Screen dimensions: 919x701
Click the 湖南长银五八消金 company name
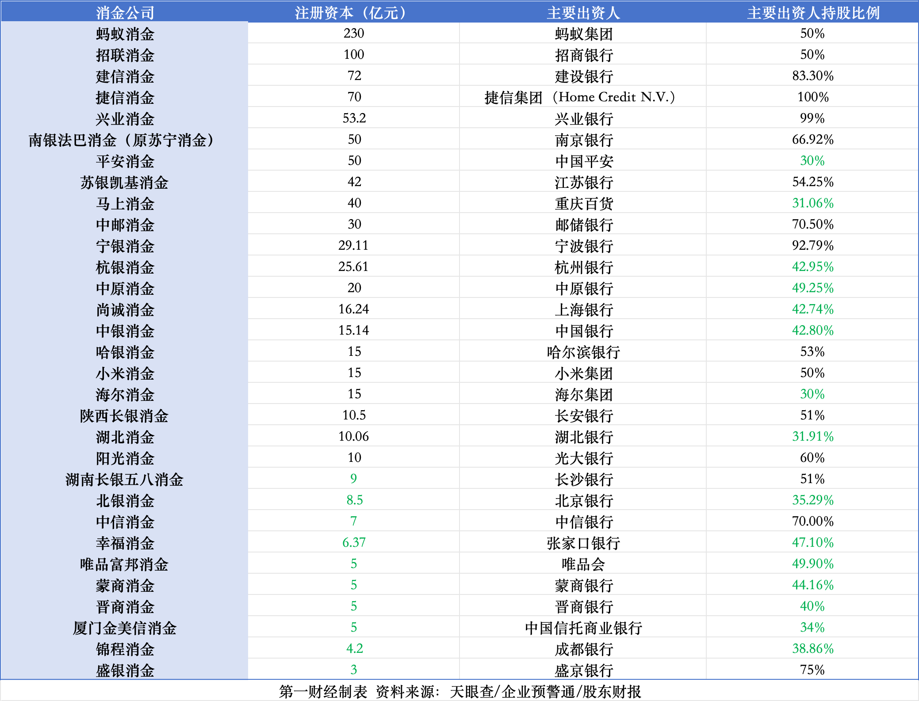(124, 479)
